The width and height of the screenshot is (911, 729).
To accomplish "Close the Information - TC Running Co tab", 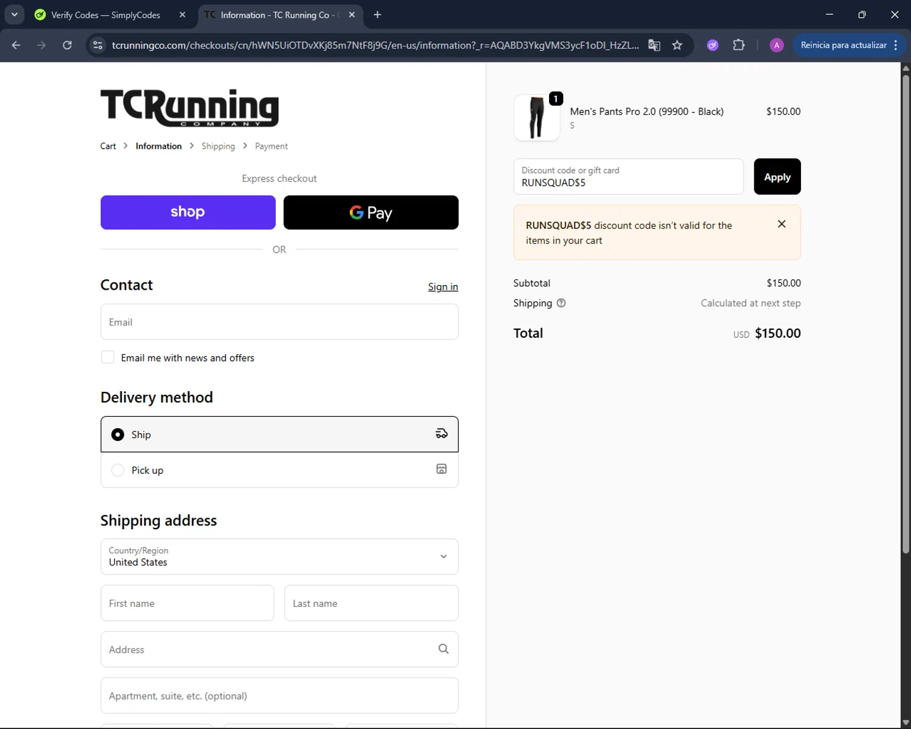I will tap(352, 15).
